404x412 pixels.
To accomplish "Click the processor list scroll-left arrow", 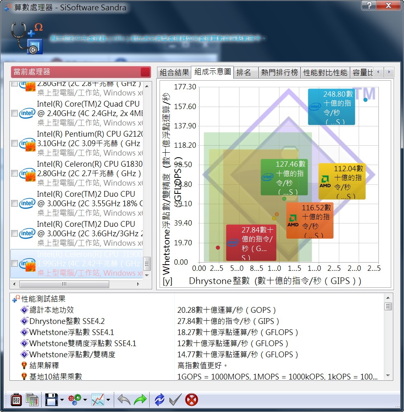I will coord(14,284).
